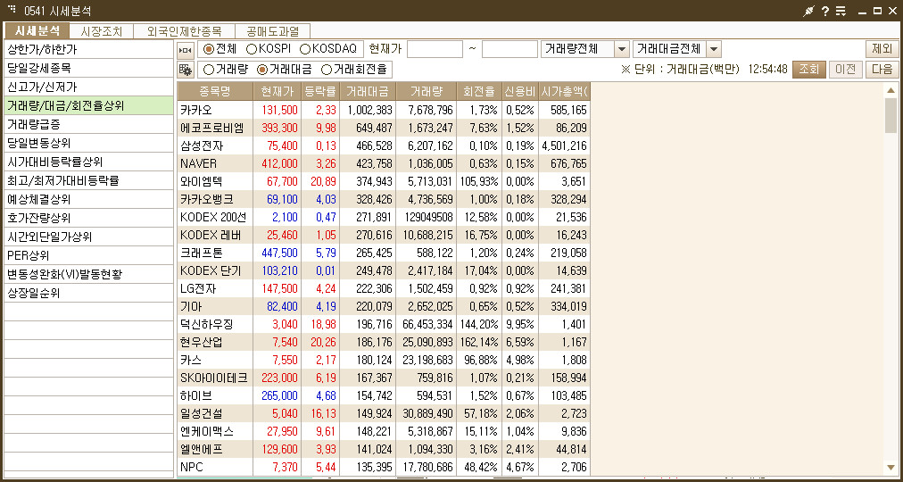Open 시가대비등락률상위 menu item

[x=88, y=162]
